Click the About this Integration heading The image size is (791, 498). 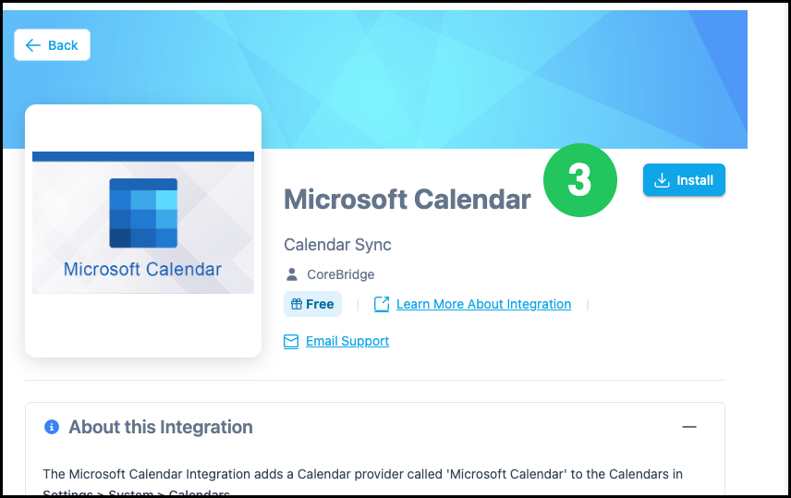[161, 427]
